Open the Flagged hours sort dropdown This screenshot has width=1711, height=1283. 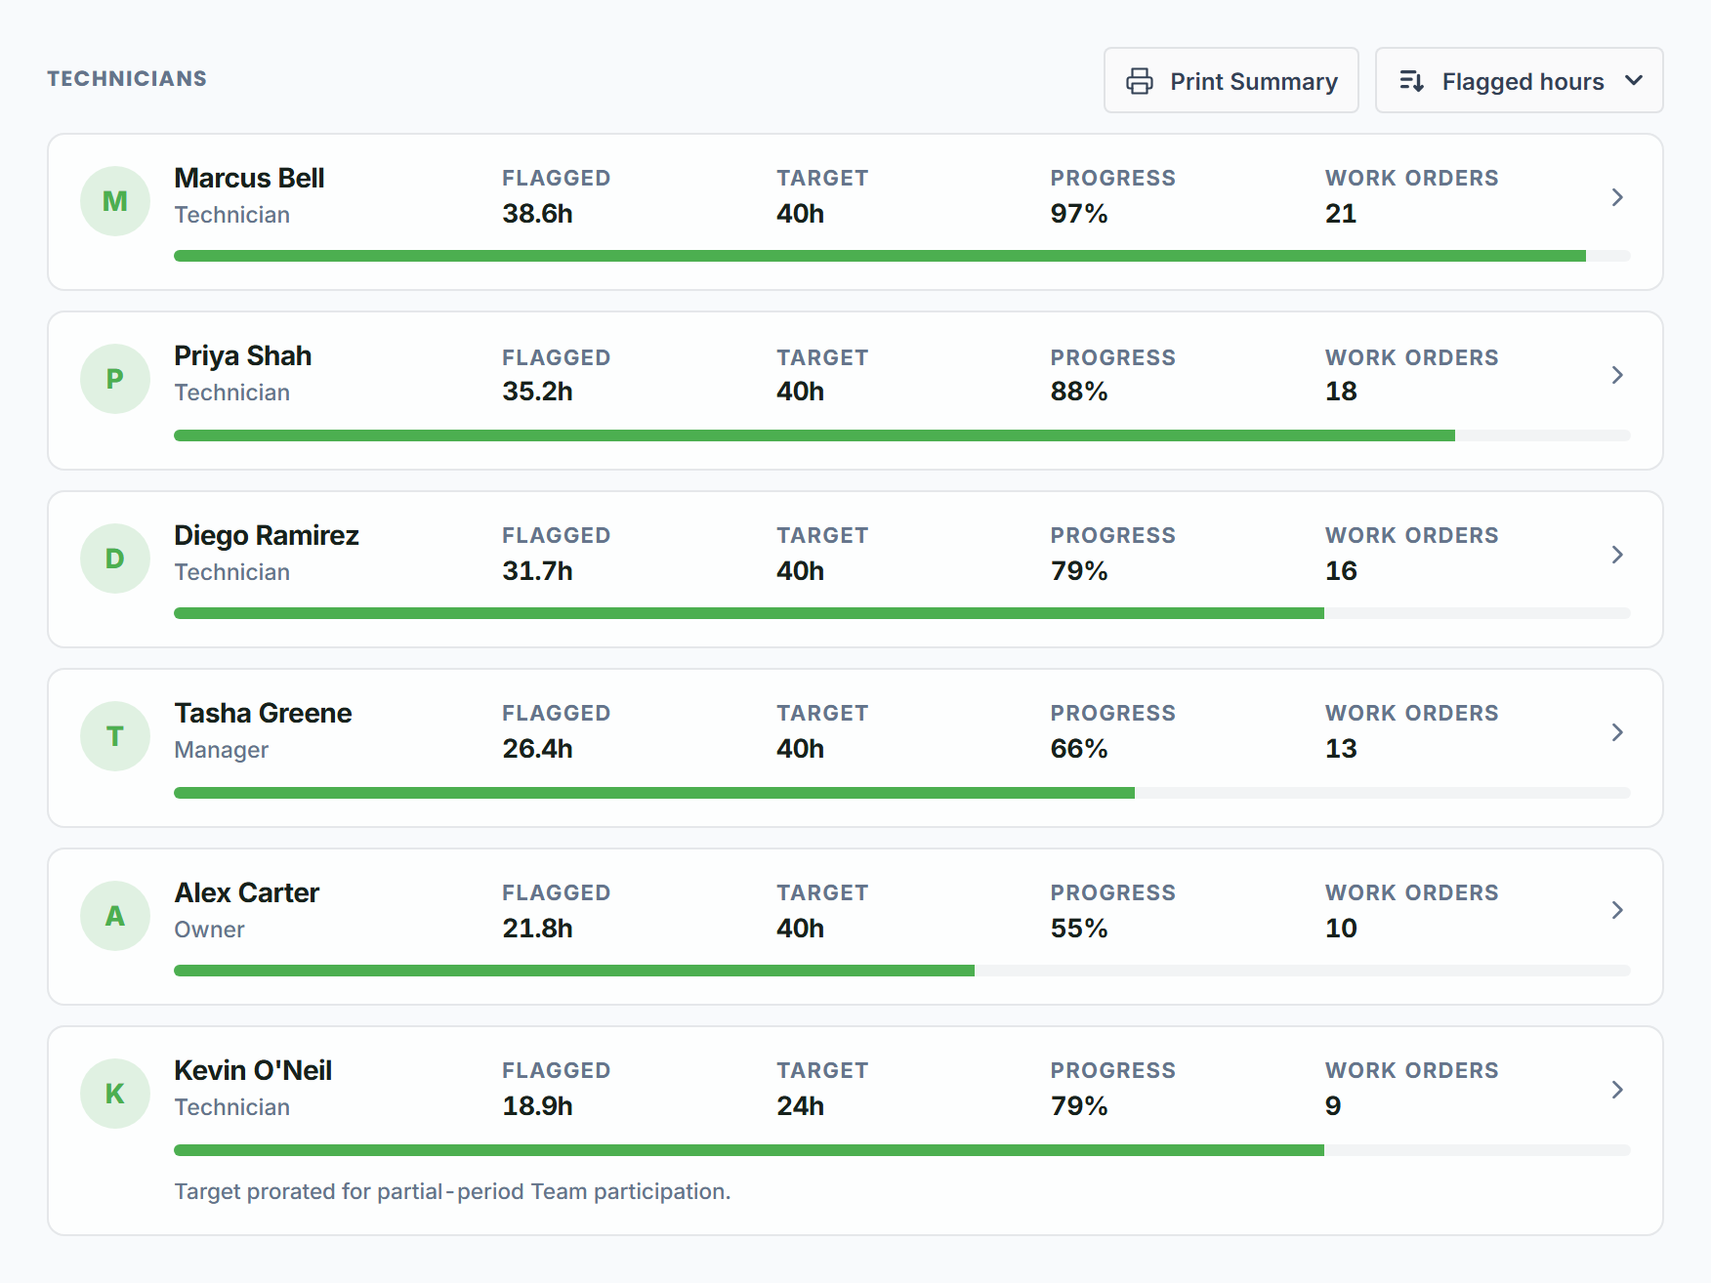[x=1519, y=80]
